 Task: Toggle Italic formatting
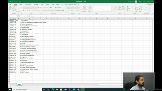pyautogui.click(x=26, y=10)
